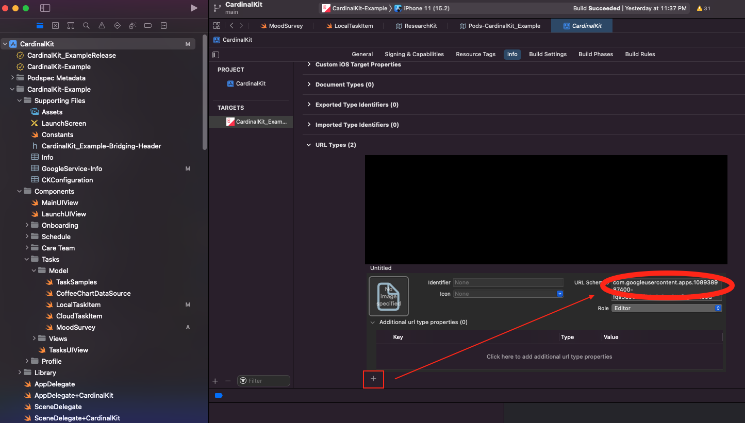Expand Exported Type Identifiers (0) section
The width and height of the screenshot is (745, 423).
tap(309, 105)
